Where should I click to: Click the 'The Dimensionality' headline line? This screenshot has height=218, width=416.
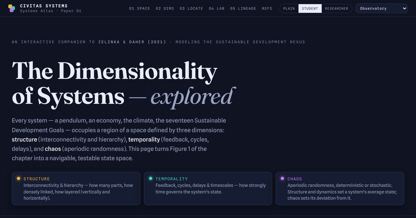[115, 71]
